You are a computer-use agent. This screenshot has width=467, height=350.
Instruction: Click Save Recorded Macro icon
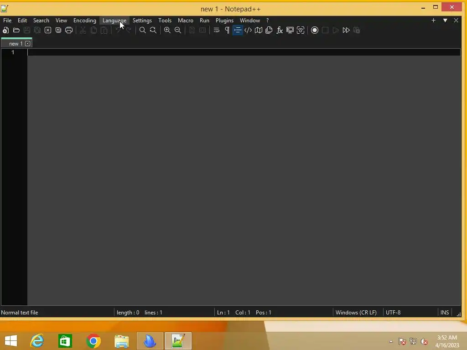[x=357, y=30]
